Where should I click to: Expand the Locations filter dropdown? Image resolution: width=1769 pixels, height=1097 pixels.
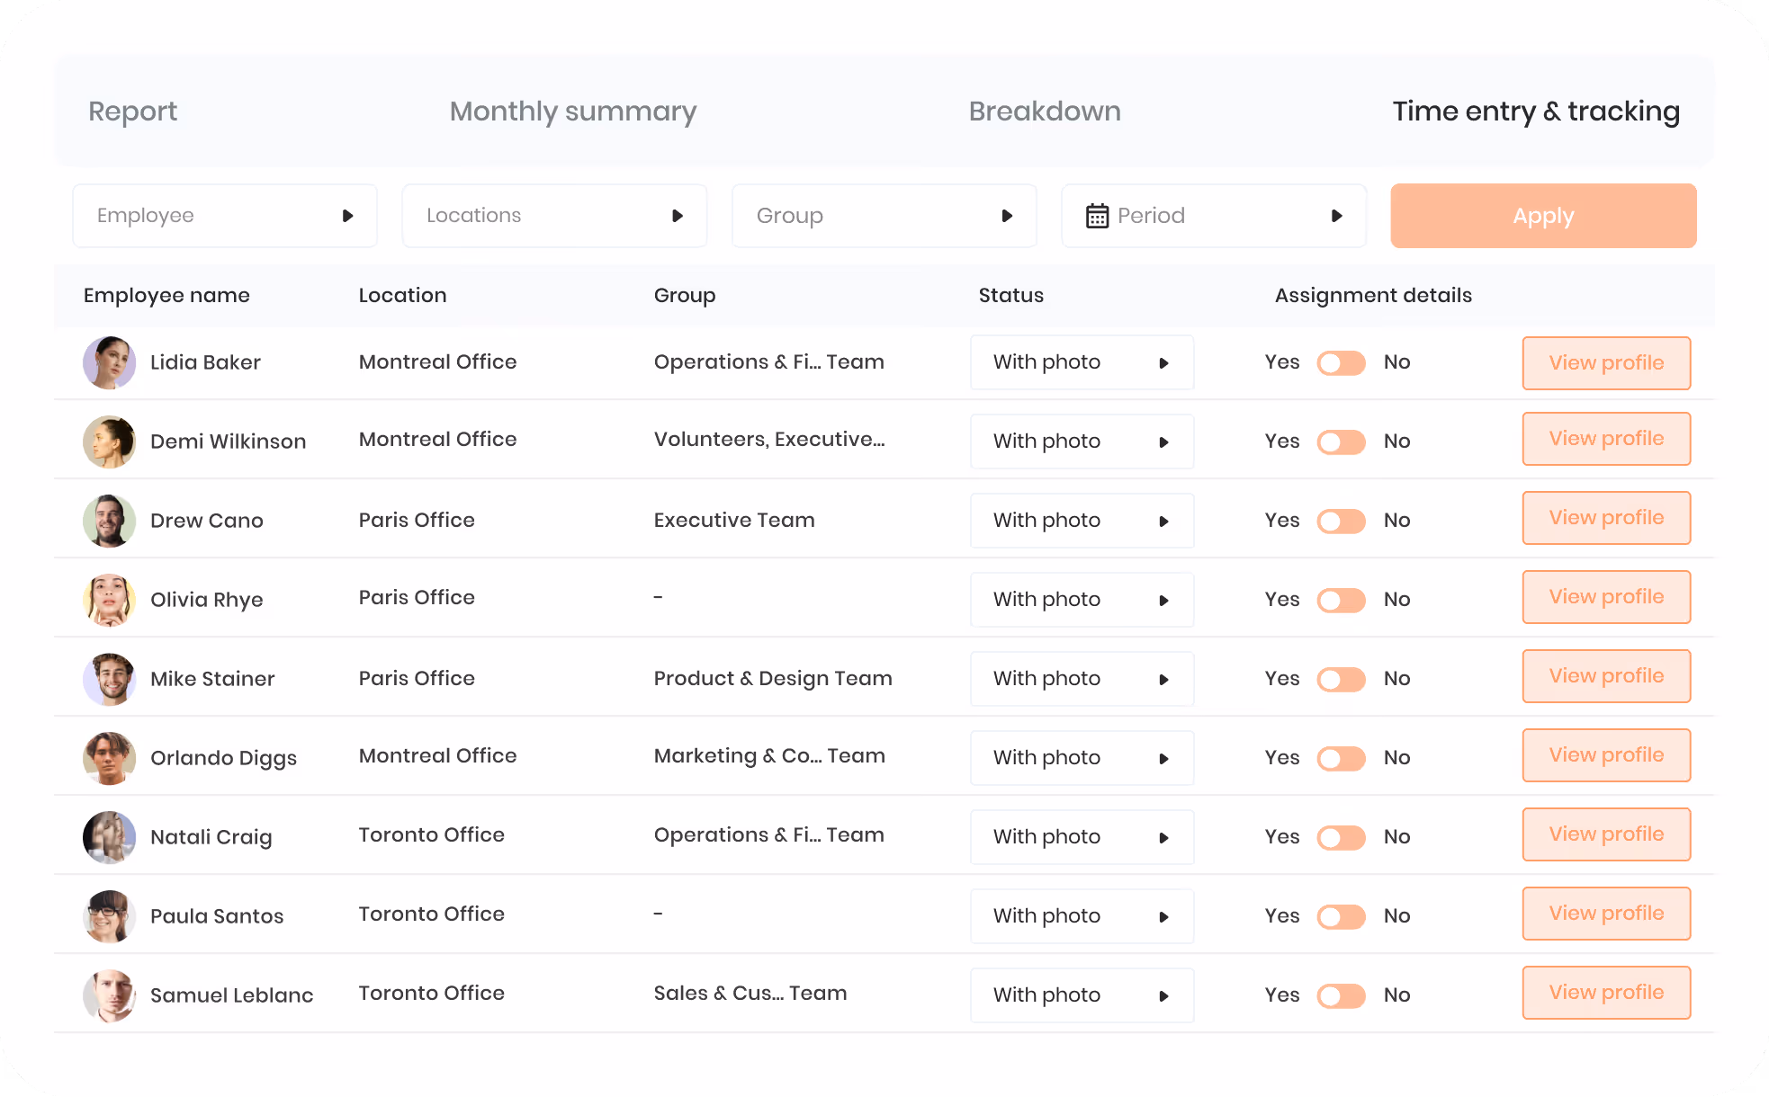click(554, 216)
